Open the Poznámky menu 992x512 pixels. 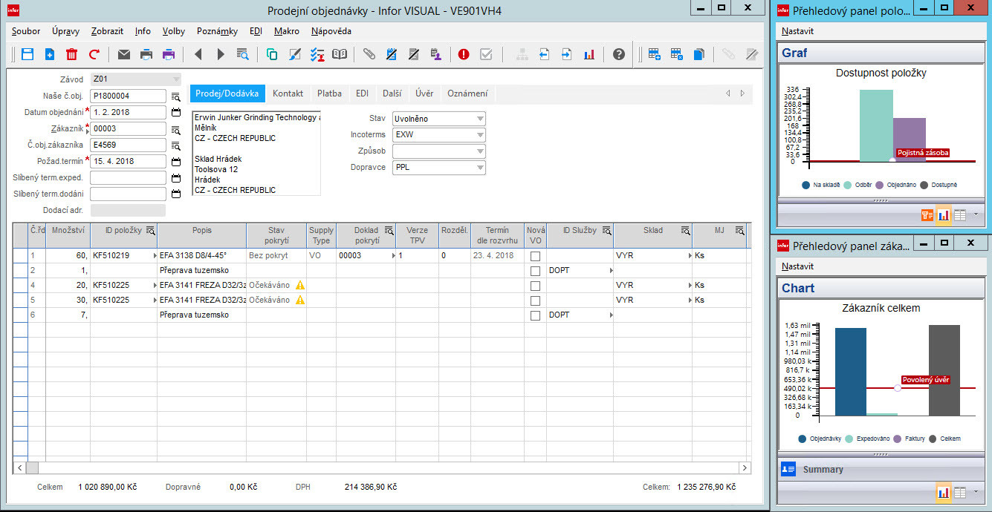coord(217,31)
